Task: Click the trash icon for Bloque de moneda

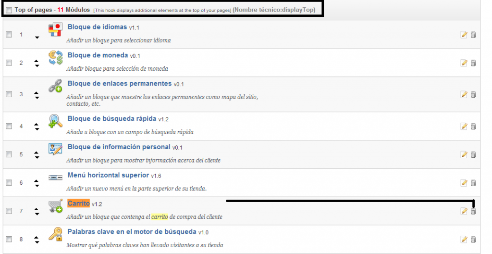Action: tap(473, 63)
